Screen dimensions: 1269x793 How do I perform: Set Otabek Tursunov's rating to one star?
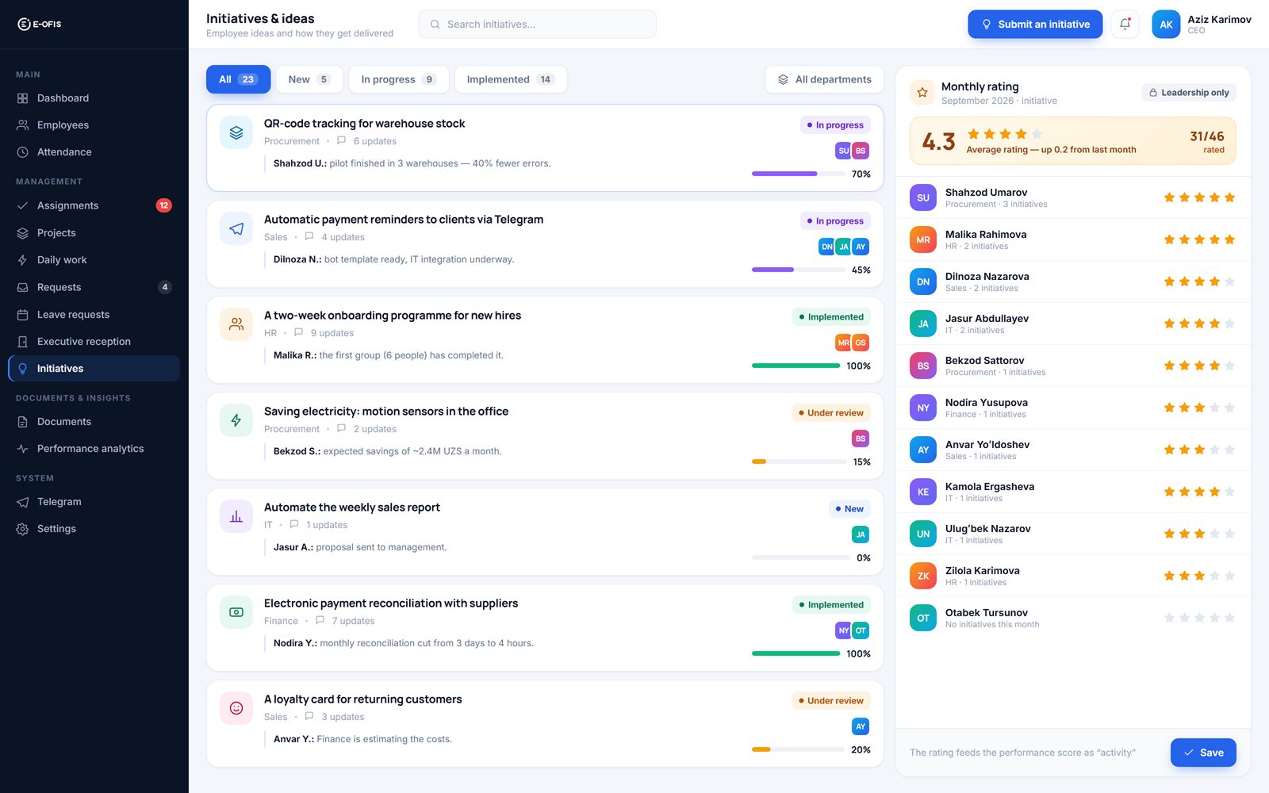point(1169,618)
